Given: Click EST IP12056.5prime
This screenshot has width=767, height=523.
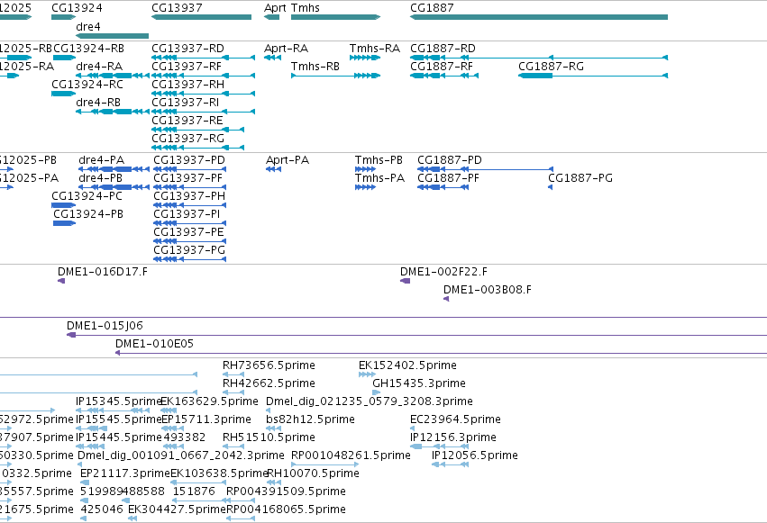Looking at the screenshot, I should coord(474,456).
